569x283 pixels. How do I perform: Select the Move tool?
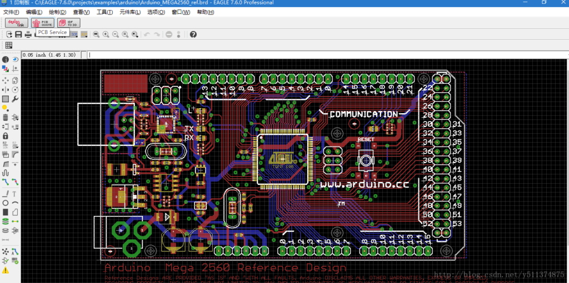pos(6,80)
